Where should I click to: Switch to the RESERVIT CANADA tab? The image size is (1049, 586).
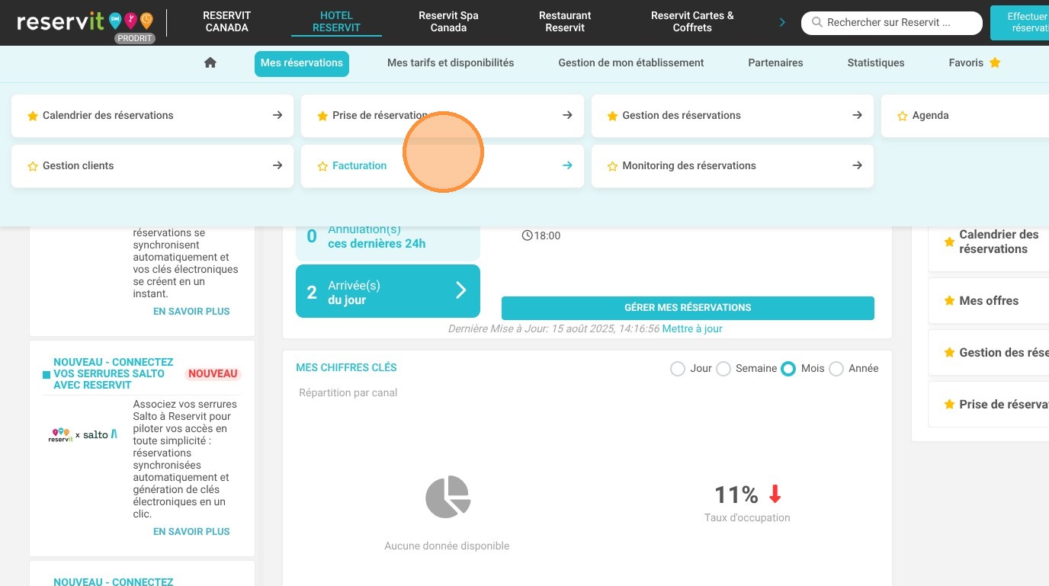[227, 21]
